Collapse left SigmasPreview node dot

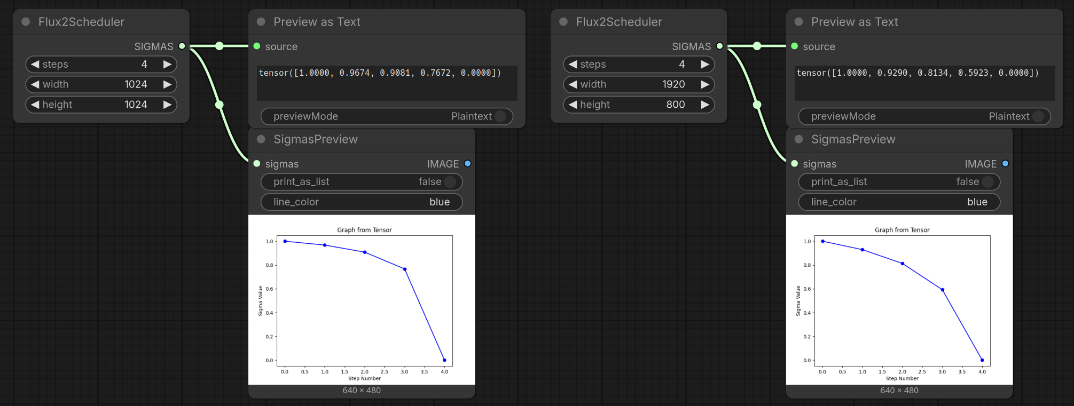261,139
